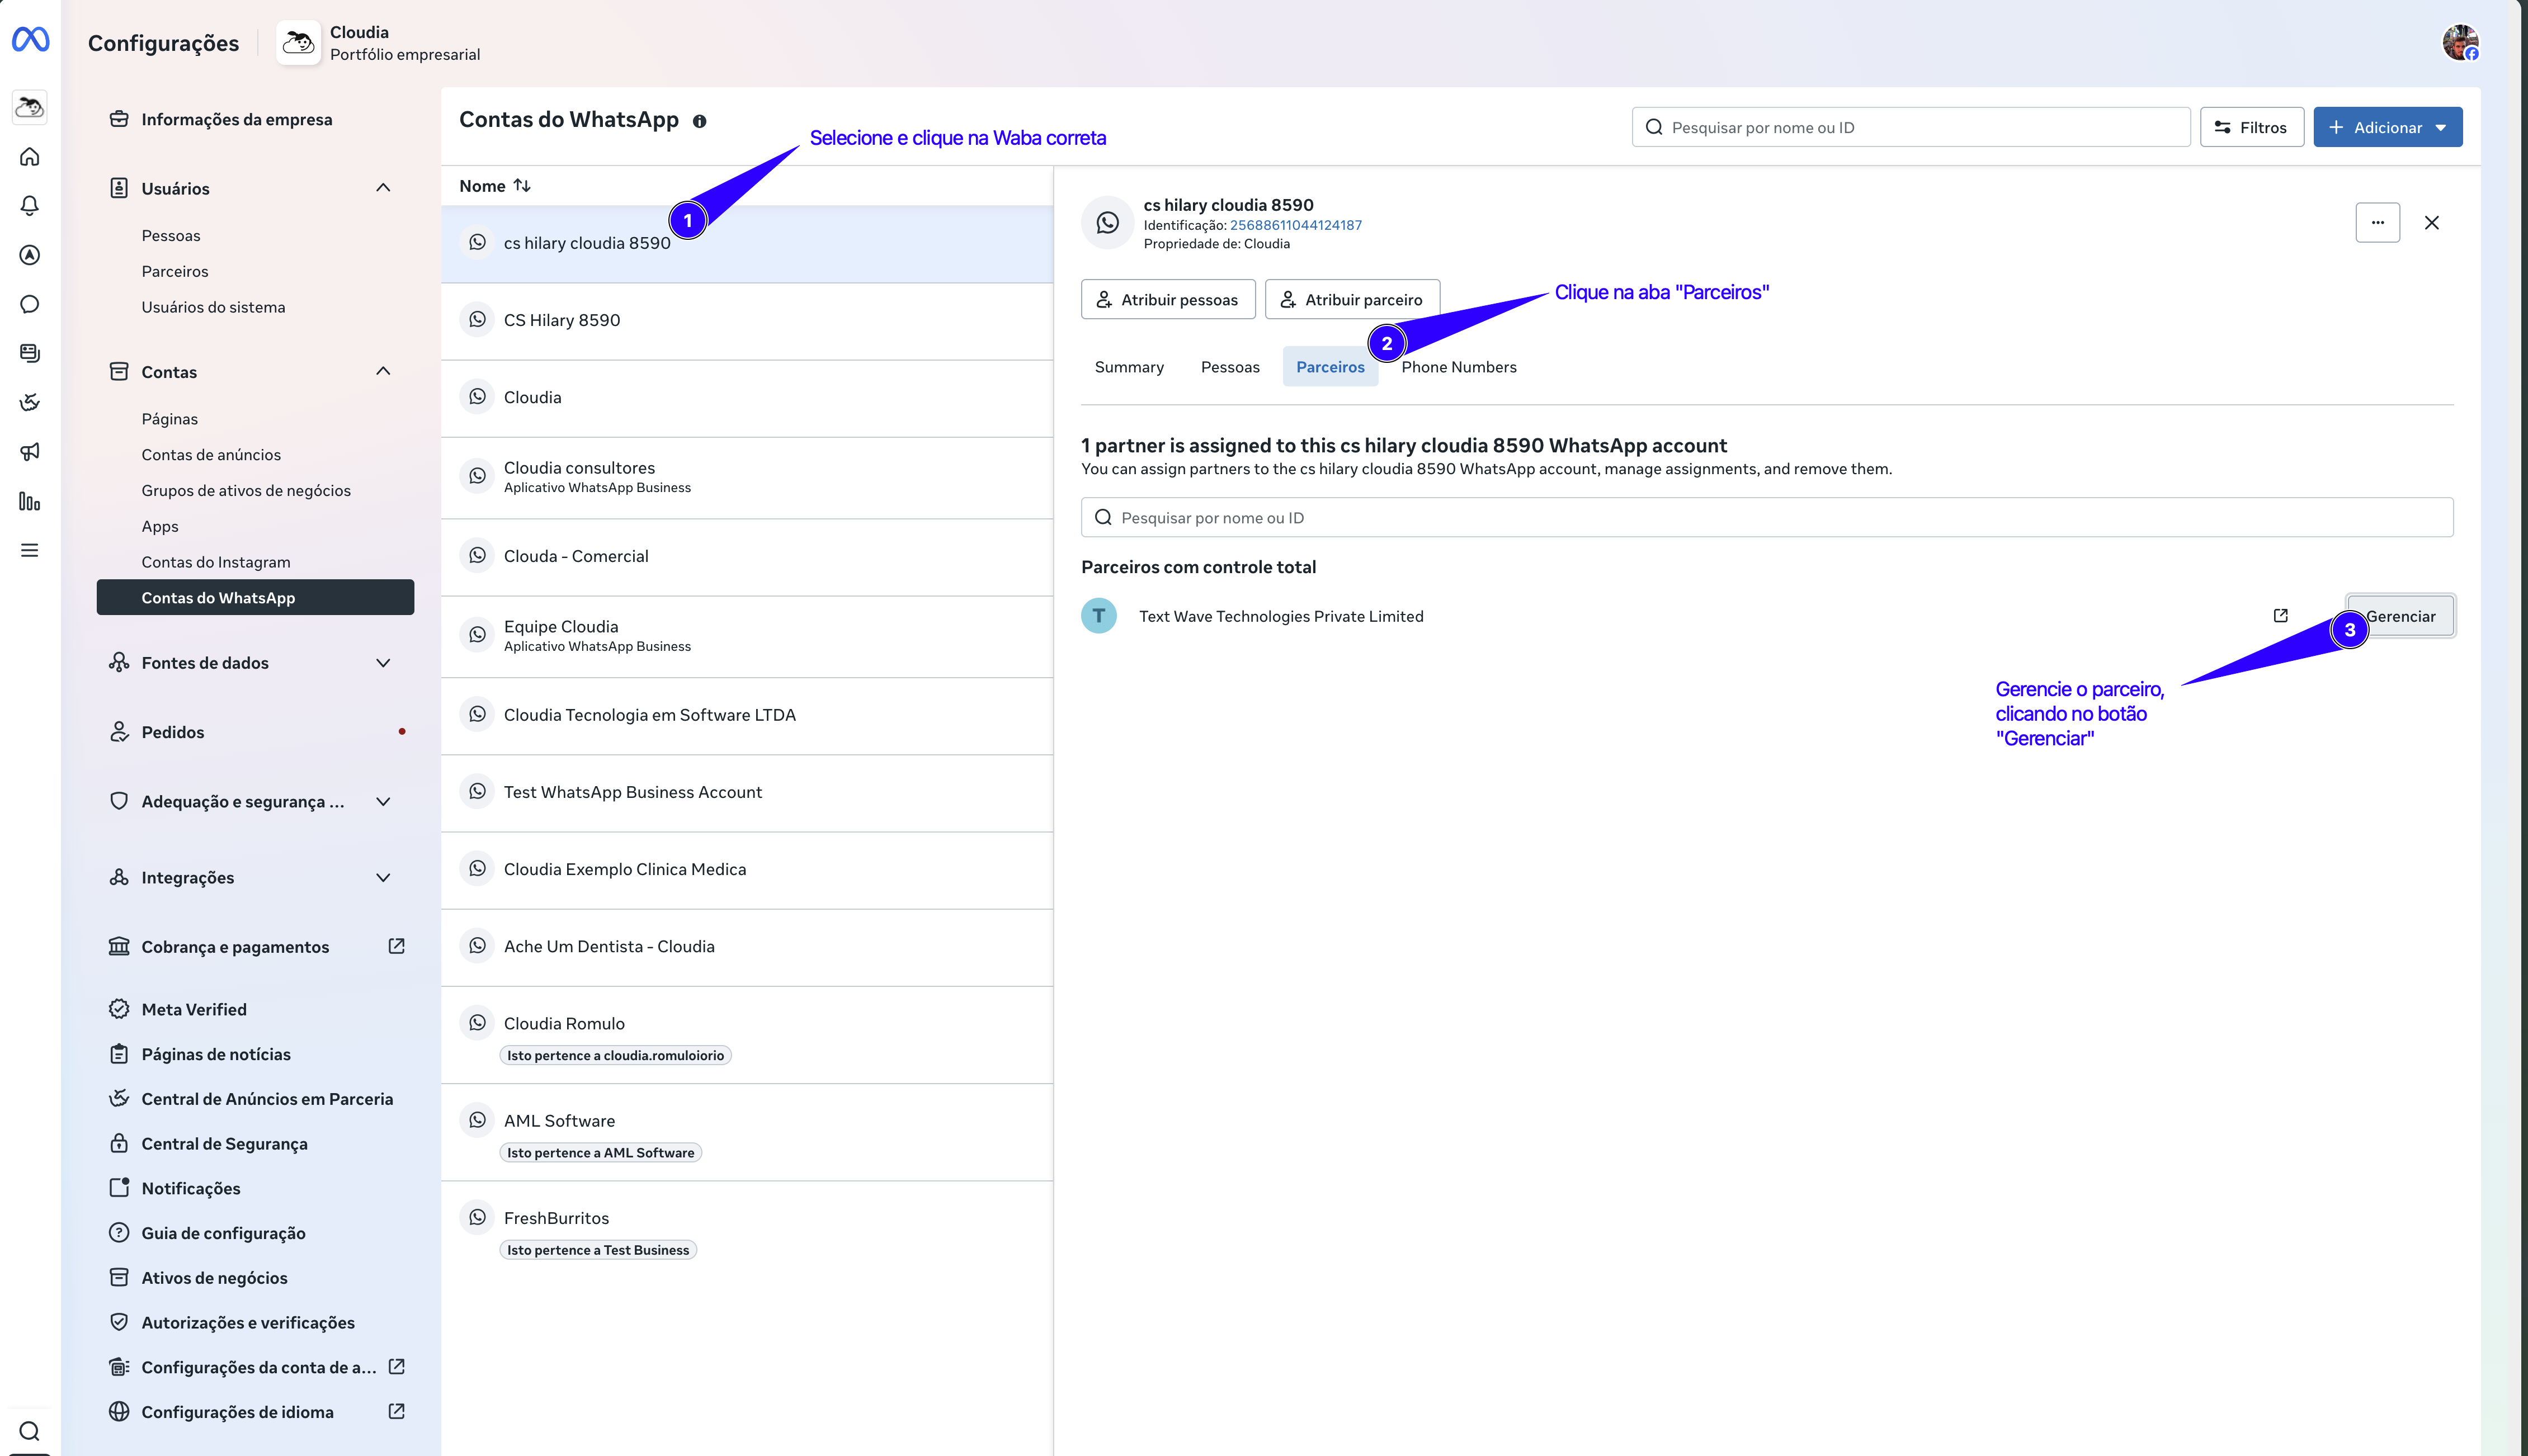This screenshot has width=2528, height=1456.
Task: Open the Ads Manager compass icon
Action: point(30,255)
